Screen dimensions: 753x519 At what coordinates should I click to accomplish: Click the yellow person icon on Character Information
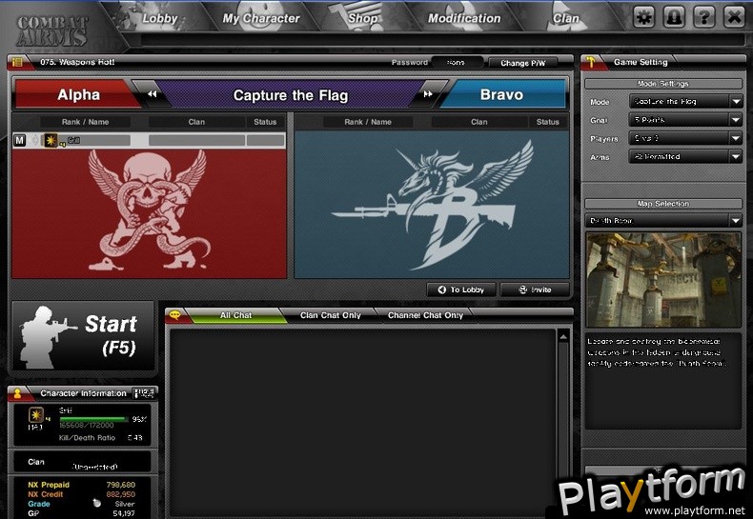pyautogui.click(x=18, y=393)
